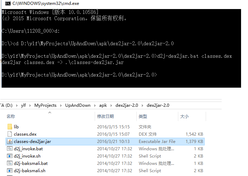Click date 2016/3/15 15:07 cell
248x176 pixels.
coord(113,134)
